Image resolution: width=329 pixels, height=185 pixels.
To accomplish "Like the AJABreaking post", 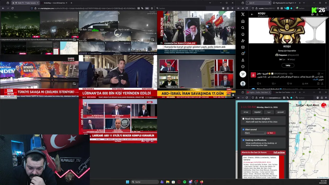I will pos(289,84).
